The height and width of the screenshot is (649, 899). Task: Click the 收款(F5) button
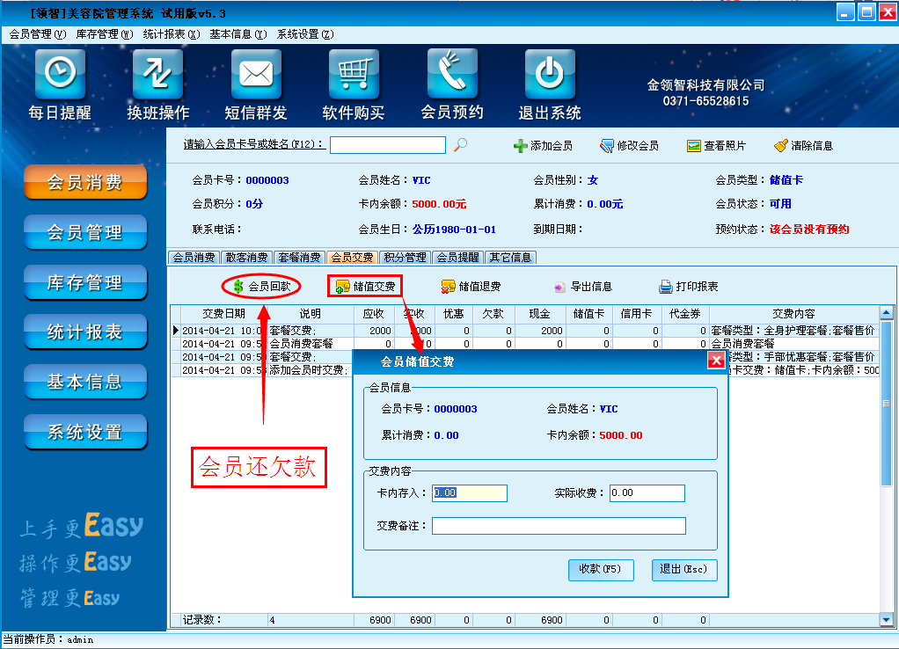600,569
